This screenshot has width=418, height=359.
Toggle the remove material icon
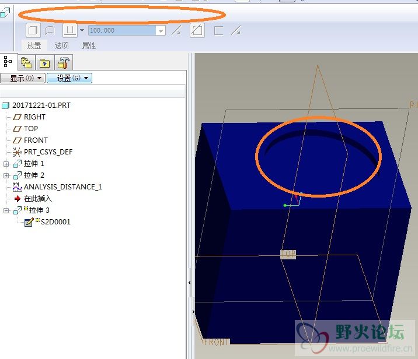coord(197,30)
